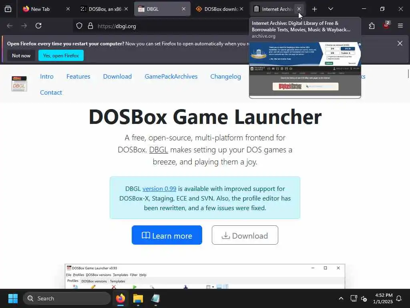Switch to the DOSBox, an x86 tab
Screen dimensions: 410x308
(104, 9)
